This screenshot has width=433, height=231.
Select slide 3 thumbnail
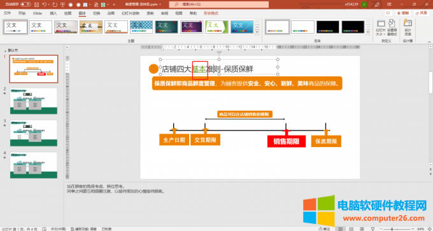[x=34, y=133]
